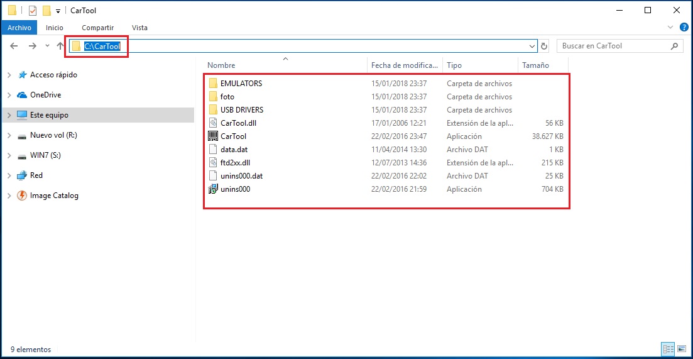The image size is (693, 359).
Task: Select the foto folder icon
Action: coord(214,96)
